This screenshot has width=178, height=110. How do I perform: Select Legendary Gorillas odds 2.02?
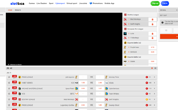[83, 105]
